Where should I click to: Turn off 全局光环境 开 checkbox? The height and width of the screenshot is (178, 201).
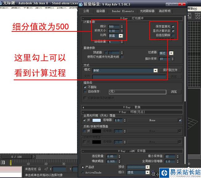(x=84, y=120)
